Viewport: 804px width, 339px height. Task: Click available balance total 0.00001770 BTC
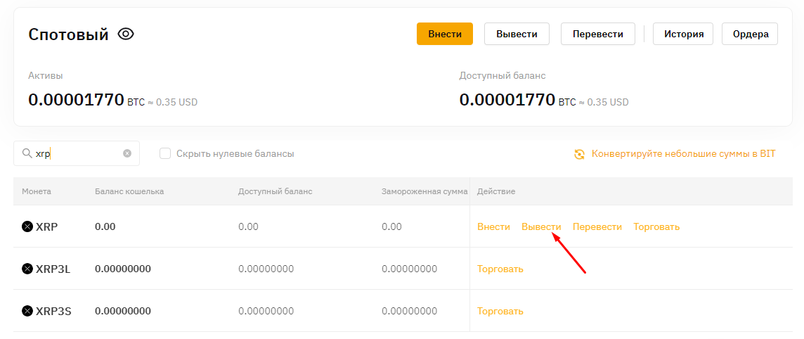point(518,99)
